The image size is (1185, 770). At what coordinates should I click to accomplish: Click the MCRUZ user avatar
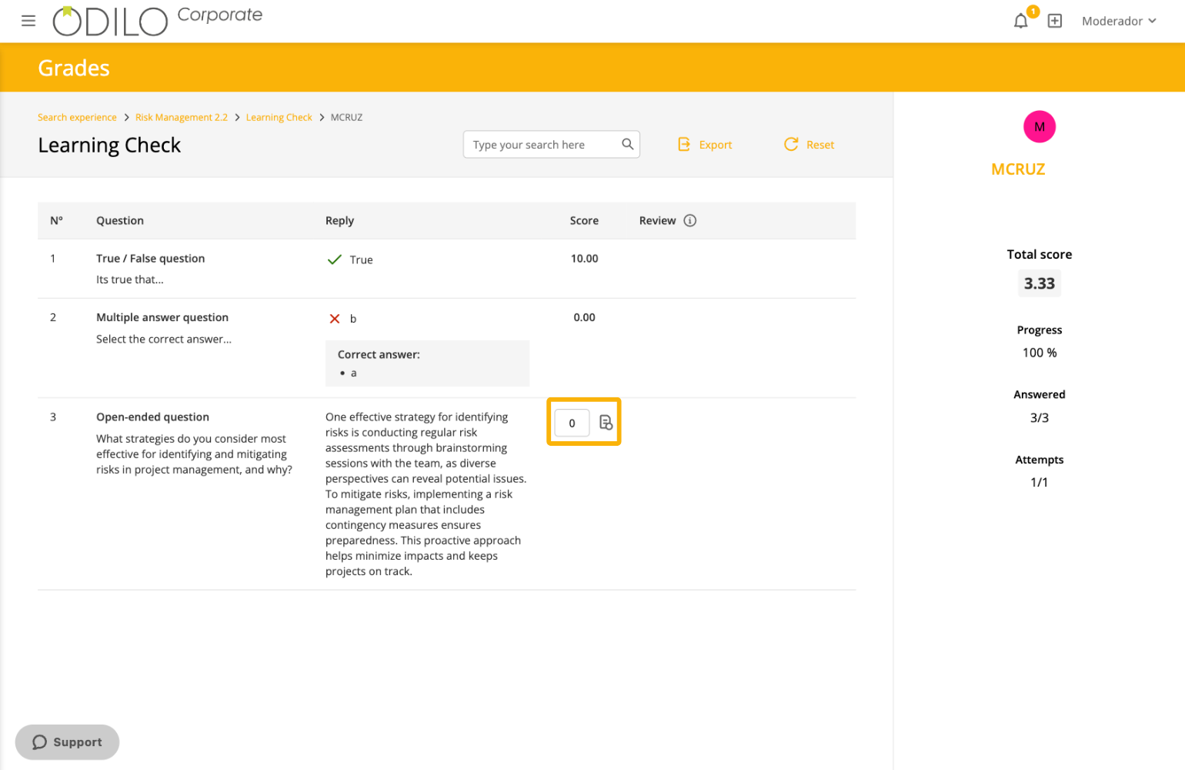pyautogui.click(x=1039, y=127)
